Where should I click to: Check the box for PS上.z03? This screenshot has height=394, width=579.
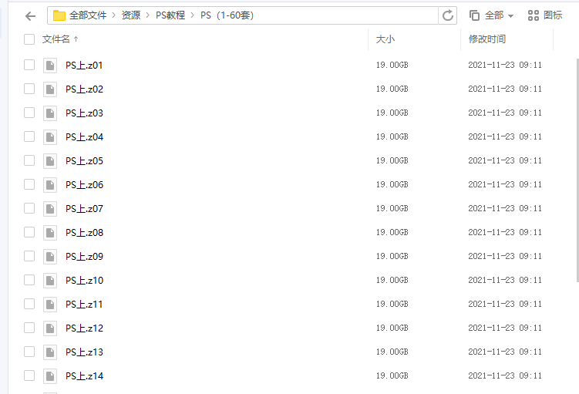pyautogui.click(x=29, y=113)
